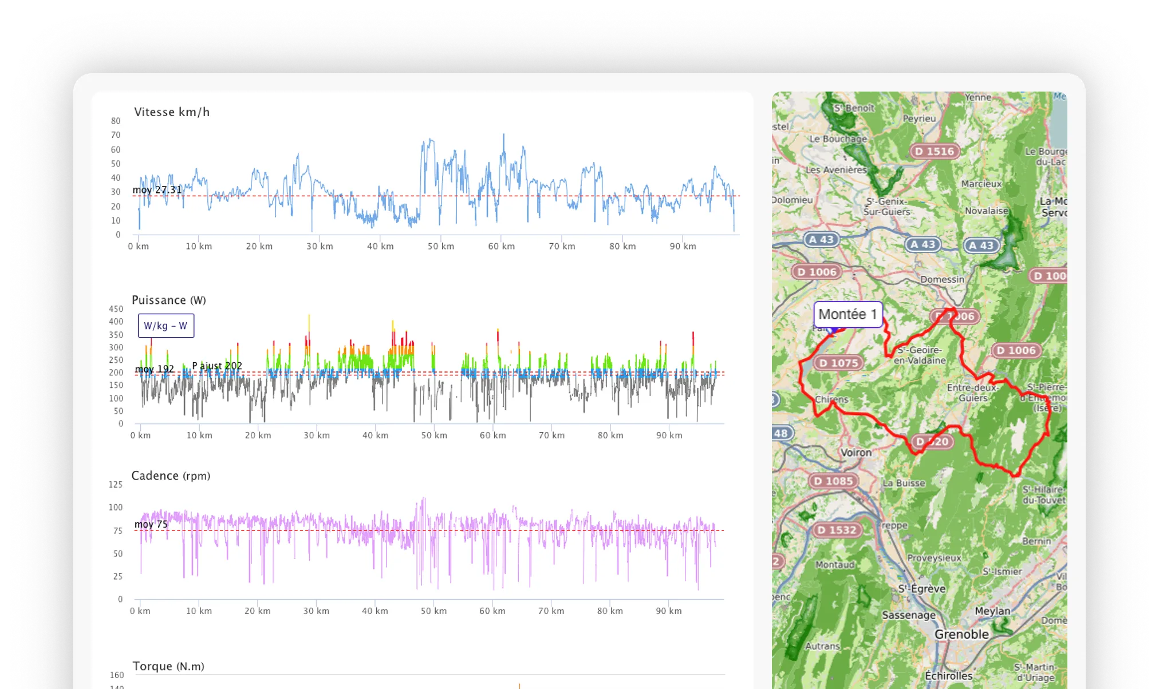Viewport: 1159px width, 689px height.
Task: Toggle the moy 192 average power marker
Action: coord(153,369)
